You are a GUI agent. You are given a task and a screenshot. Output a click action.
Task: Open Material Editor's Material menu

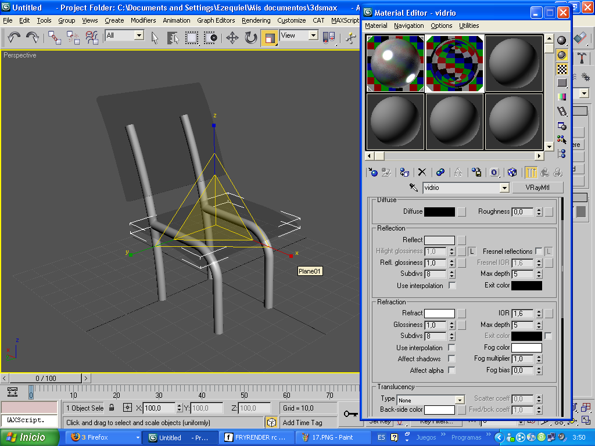point(376,26)
